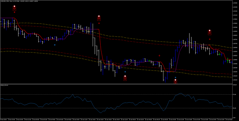Click the small red down arrow under the leftmost sell box
The height and width of the screenshot is (121, 239).
coord(14,12)
